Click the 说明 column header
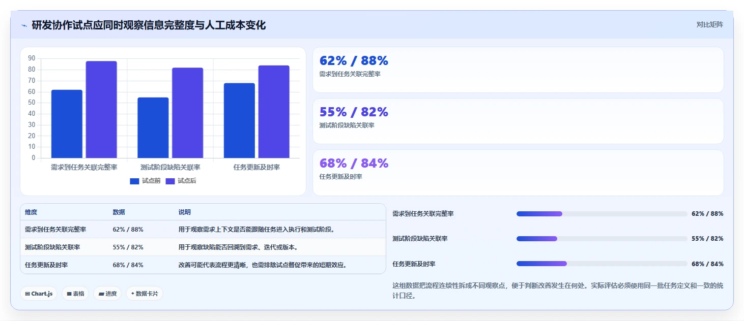 tap(185, 212)
